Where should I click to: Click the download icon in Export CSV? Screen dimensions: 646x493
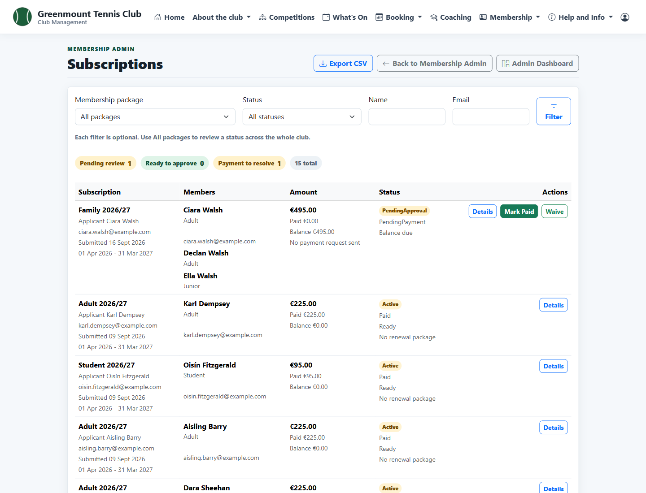(x=323, y=64)
